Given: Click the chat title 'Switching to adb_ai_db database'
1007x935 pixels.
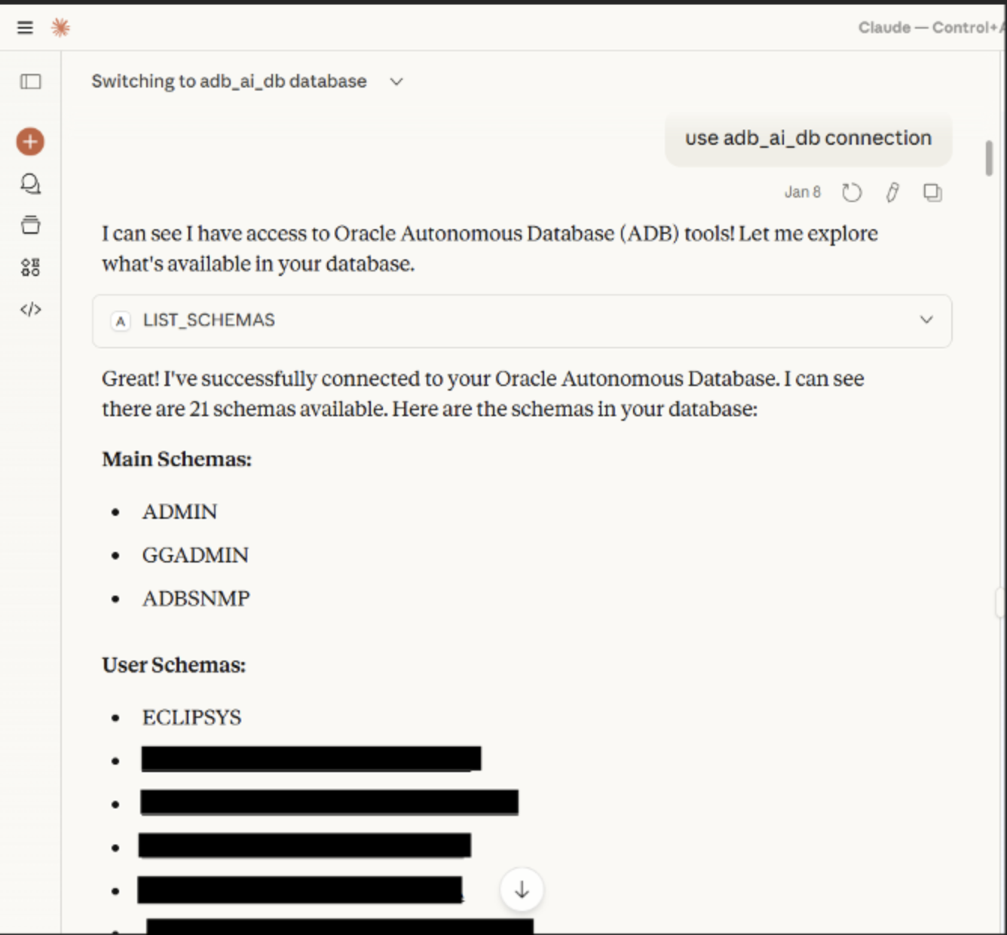Looking at the screenshot, I should [x=229, y=81].
